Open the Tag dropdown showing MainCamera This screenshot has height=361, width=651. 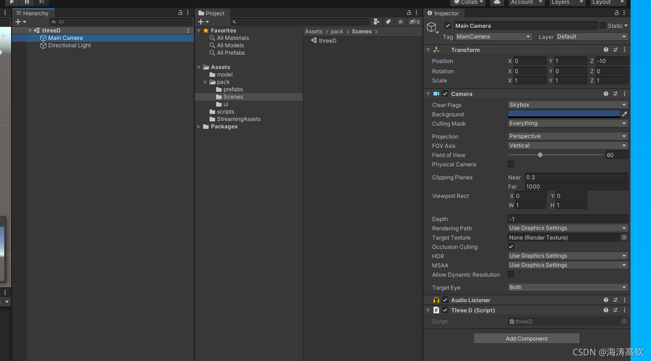click(x=493, y=37)
